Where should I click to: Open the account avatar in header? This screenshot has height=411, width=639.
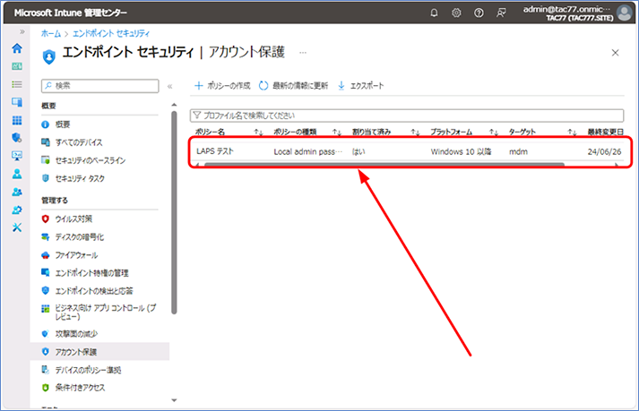(625, 13)
